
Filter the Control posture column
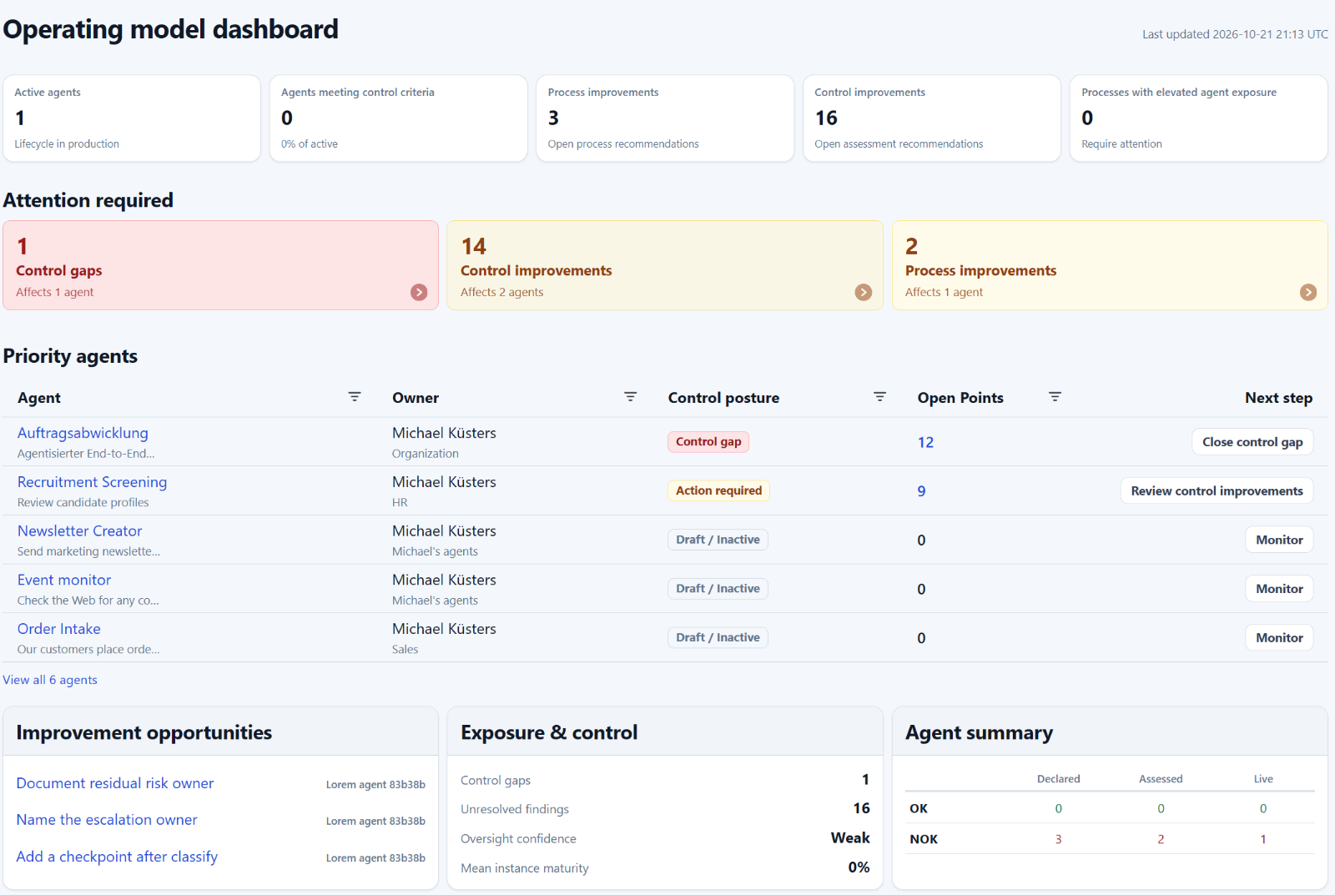click(879, 397)
